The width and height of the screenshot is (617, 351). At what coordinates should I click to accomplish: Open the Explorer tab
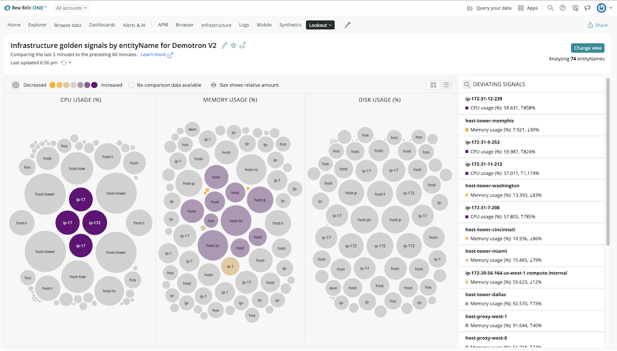(38, 25)
